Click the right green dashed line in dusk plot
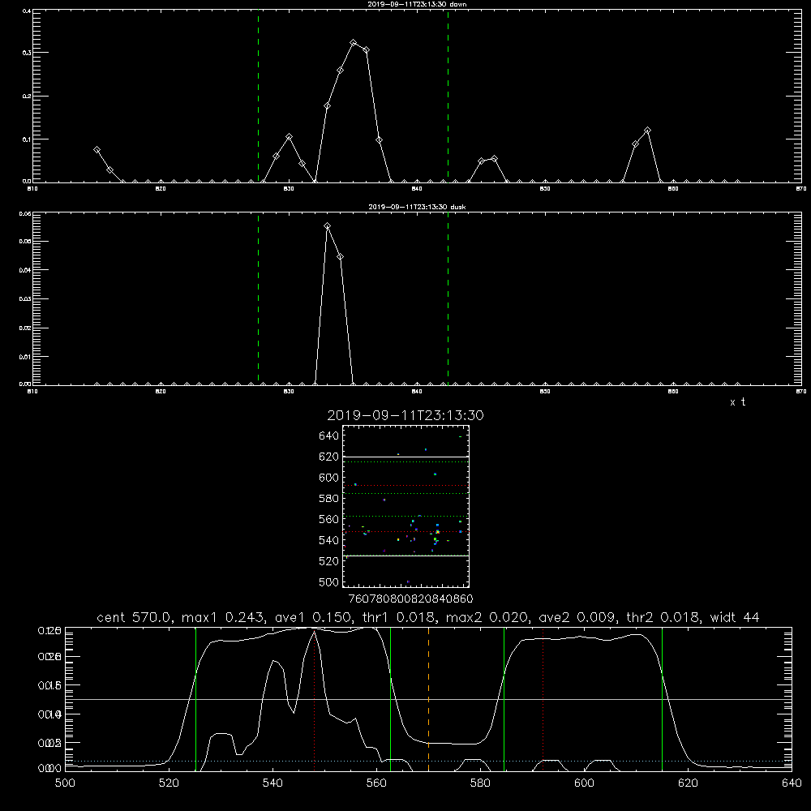 (448, 299)
